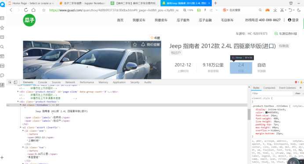Screen dimensions: 304x164
Task: Collapse the li class one node
Action: 23,131
